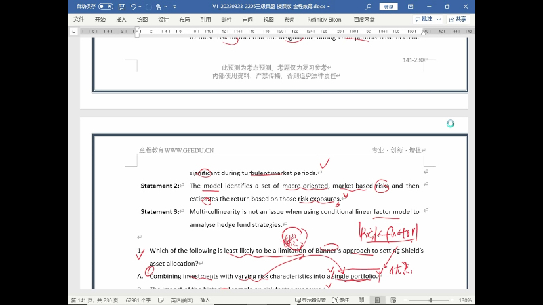Open the 帮助 (Help) tab
Screen dimensions: 543x305
(289, 20)
